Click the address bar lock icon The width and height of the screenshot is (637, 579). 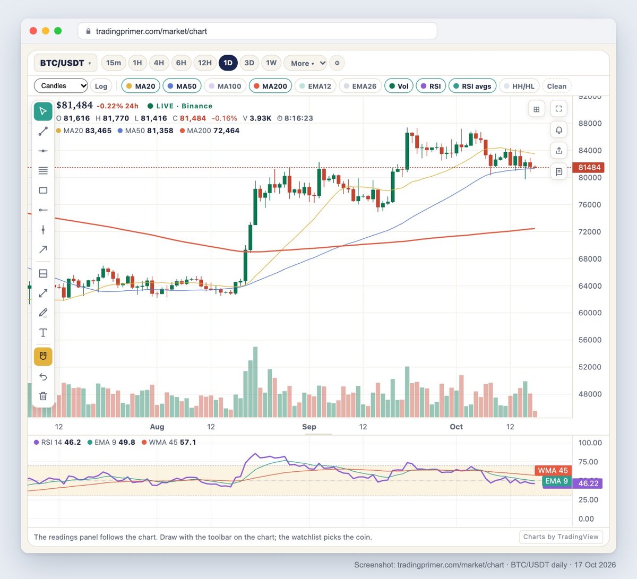pos(88,31)
